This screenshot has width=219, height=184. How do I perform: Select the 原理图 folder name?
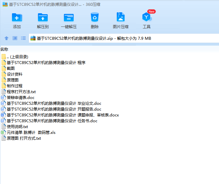click(x=13, y=80)
